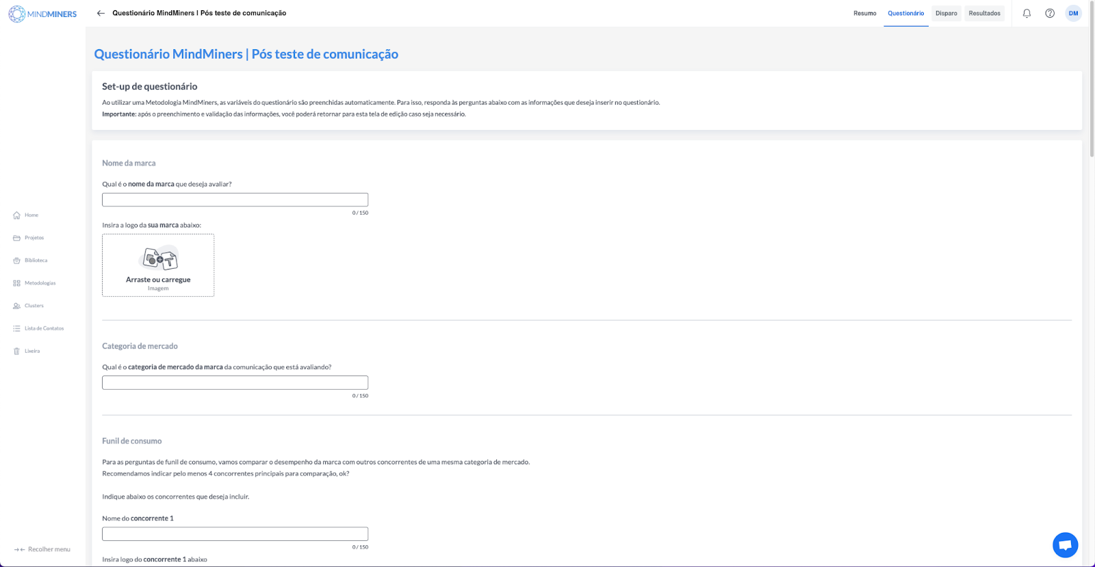
Task: Click the header breadcrumb title text
Action: [199, 13]
